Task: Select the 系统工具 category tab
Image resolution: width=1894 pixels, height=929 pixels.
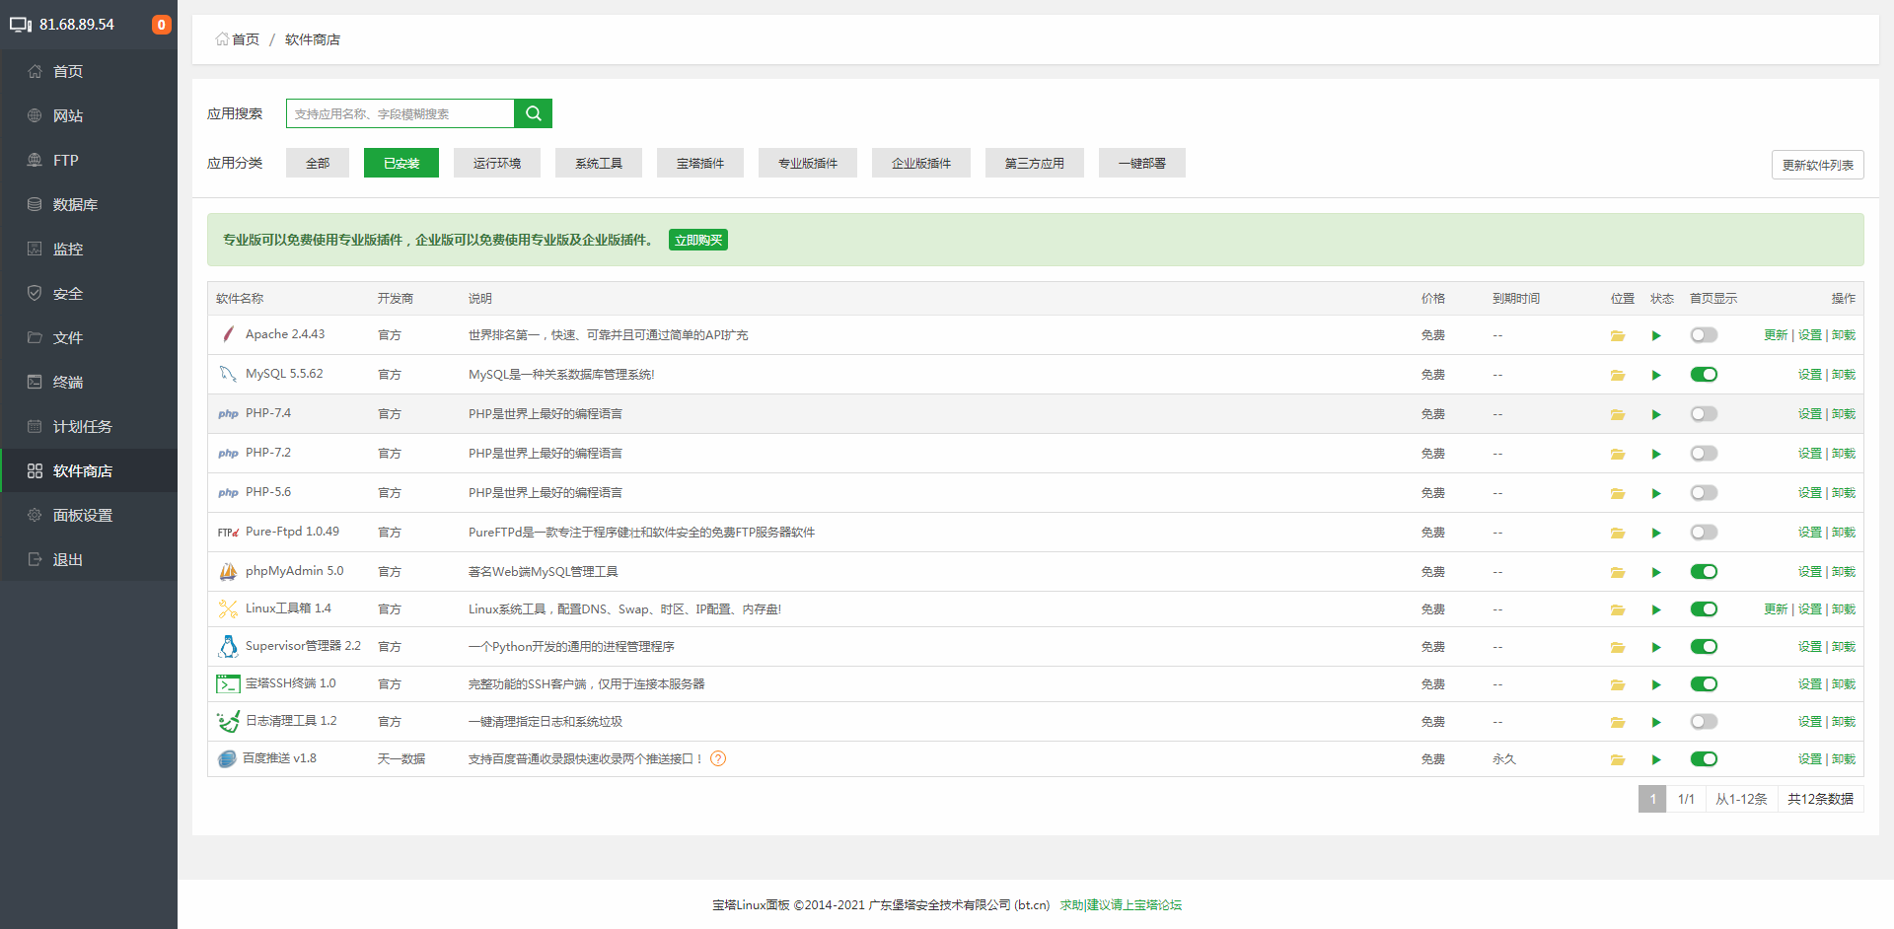Action: (x=599, y=163)
